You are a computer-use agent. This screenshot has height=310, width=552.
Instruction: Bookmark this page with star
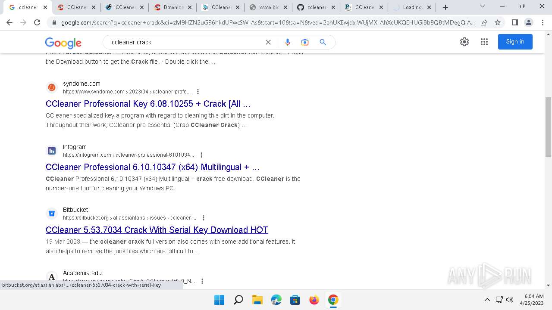(x=498, y=22)
